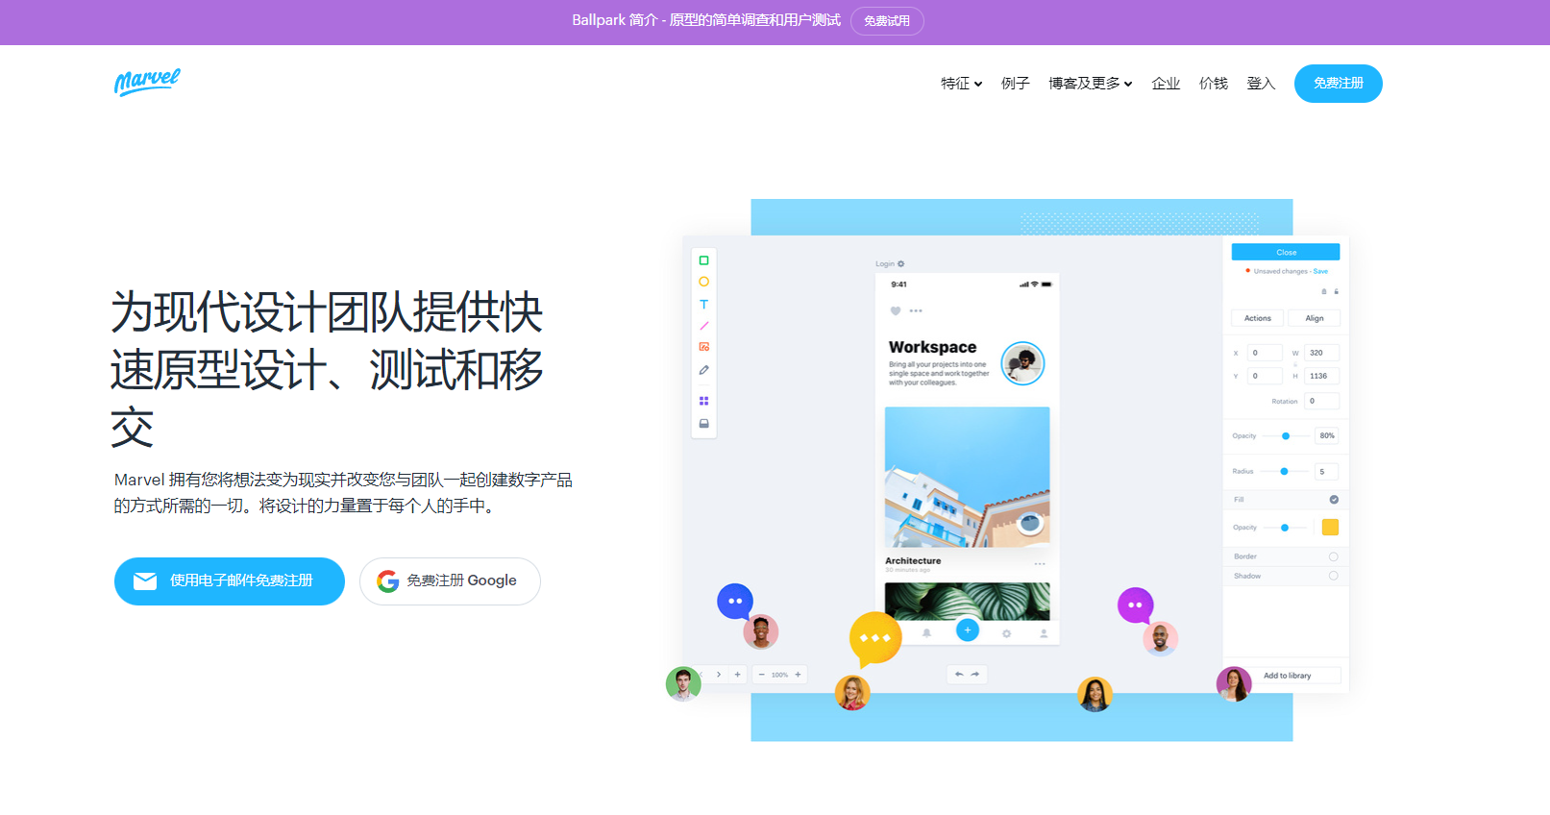Image resolution: width=1550 pixels, height=815 pixels.
Task: Click the Opacity slider beside 80%
Action: (x=1286, y=436)
